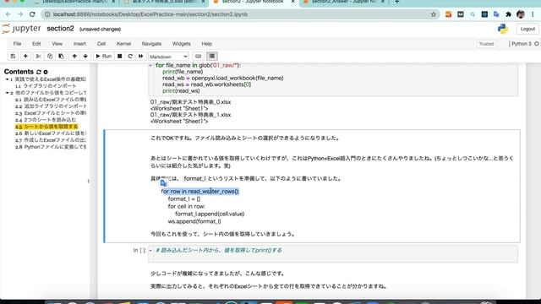Restart the kernel with the circular arrow icon
The height and width of the screenshot is (304, 541).
pos(130,57)
